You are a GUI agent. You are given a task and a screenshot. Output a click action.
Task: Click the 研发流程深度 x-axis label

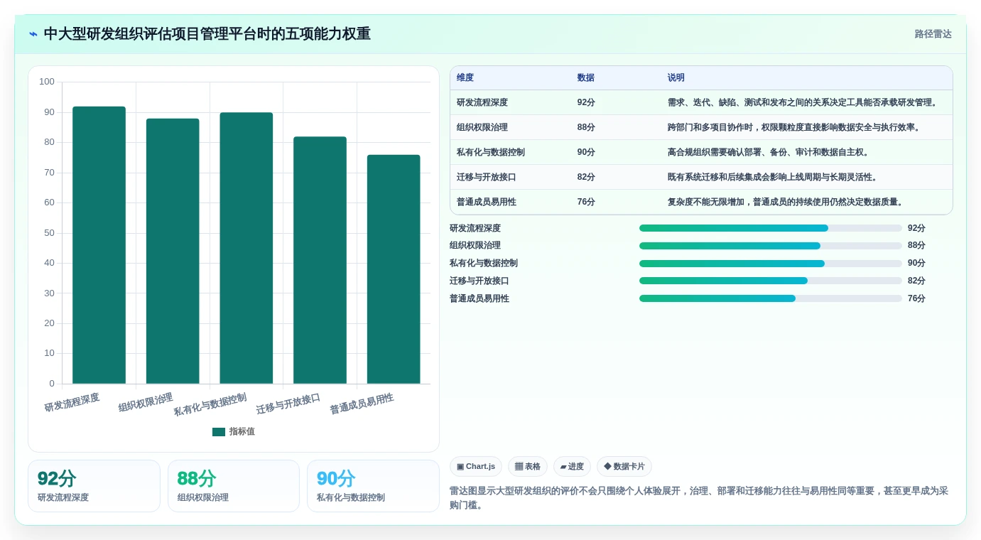coord(72,402)
